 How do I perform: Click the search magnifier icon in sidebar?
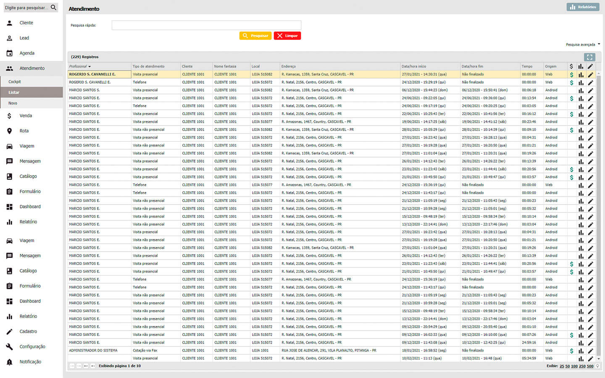(x=53, y=8)
